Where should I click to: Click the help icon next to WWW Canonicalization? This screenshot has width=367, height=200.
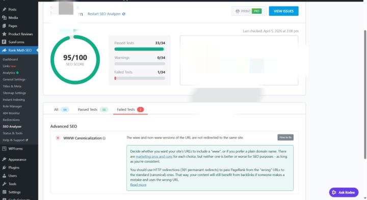(x=104, y=138)
